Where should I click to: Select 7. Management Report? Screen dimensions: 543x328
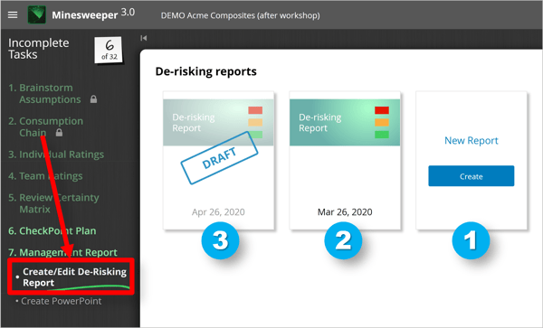pos(62,252)
